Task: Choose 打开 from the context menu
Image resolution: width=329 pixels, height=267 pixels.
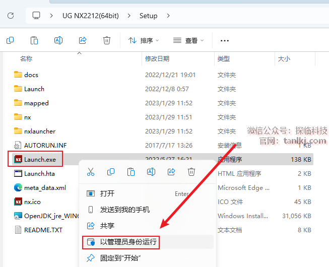Action: (107, 193)
